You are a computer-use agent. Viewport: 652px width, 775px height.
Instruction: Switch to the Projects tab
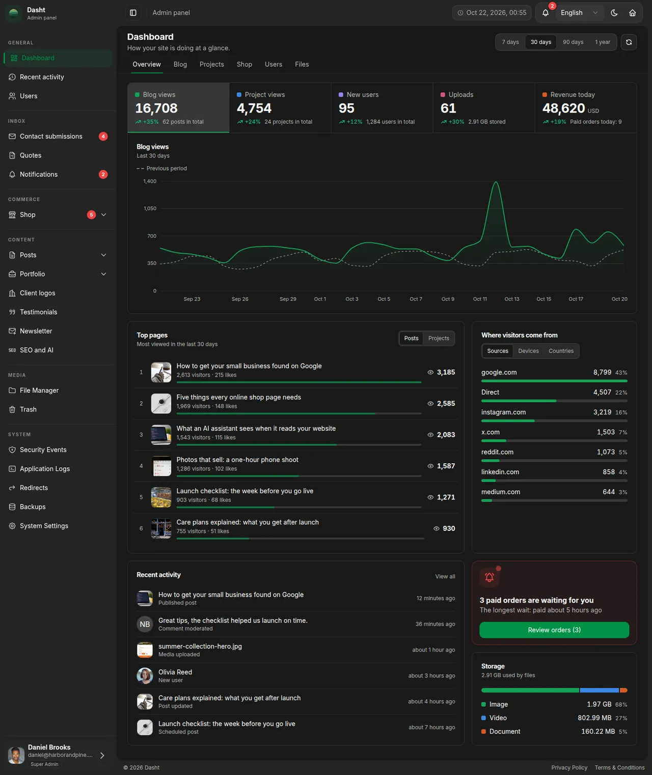[x=212, y=64]
